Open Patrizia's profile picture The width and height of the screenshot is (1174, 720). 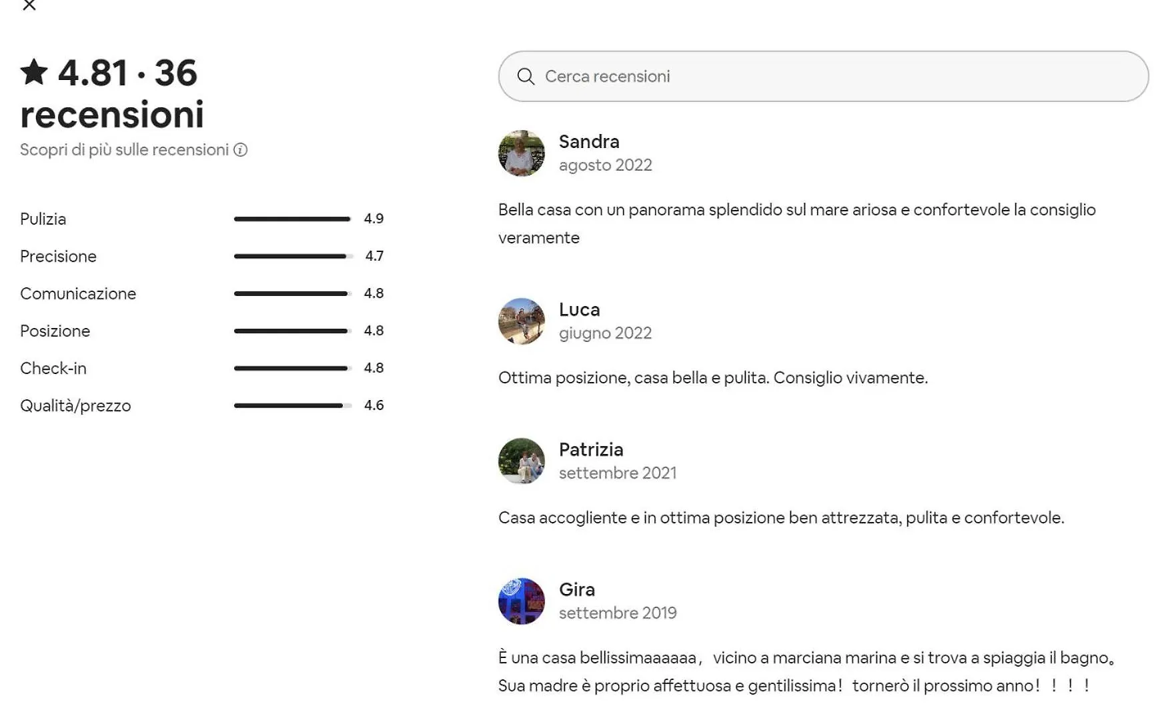point(522,461)
